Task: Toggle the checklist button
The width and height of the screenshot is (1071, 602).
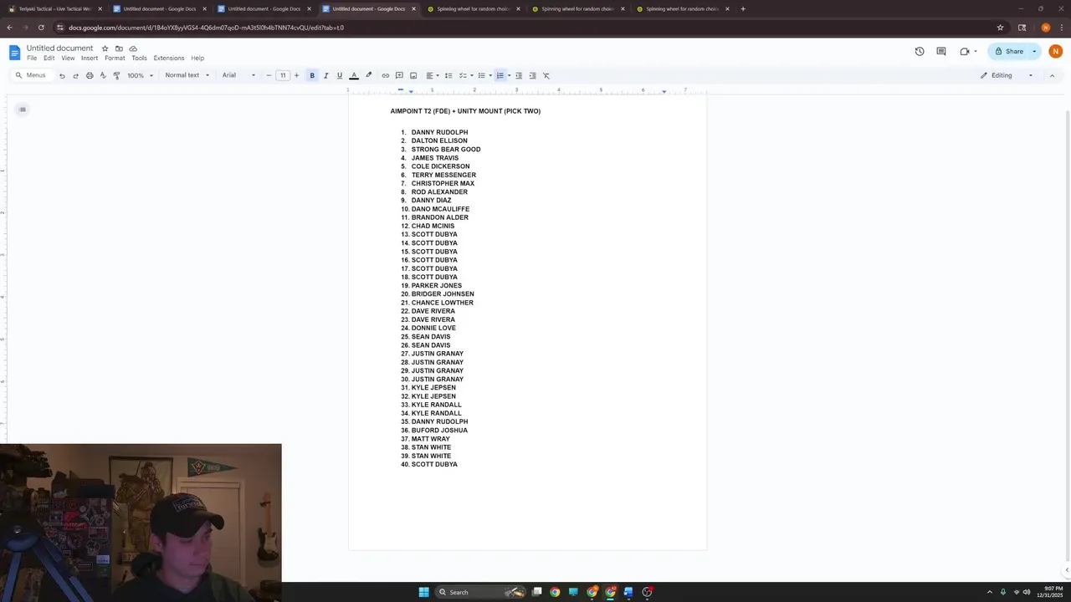Action: (x=463, y=75)
